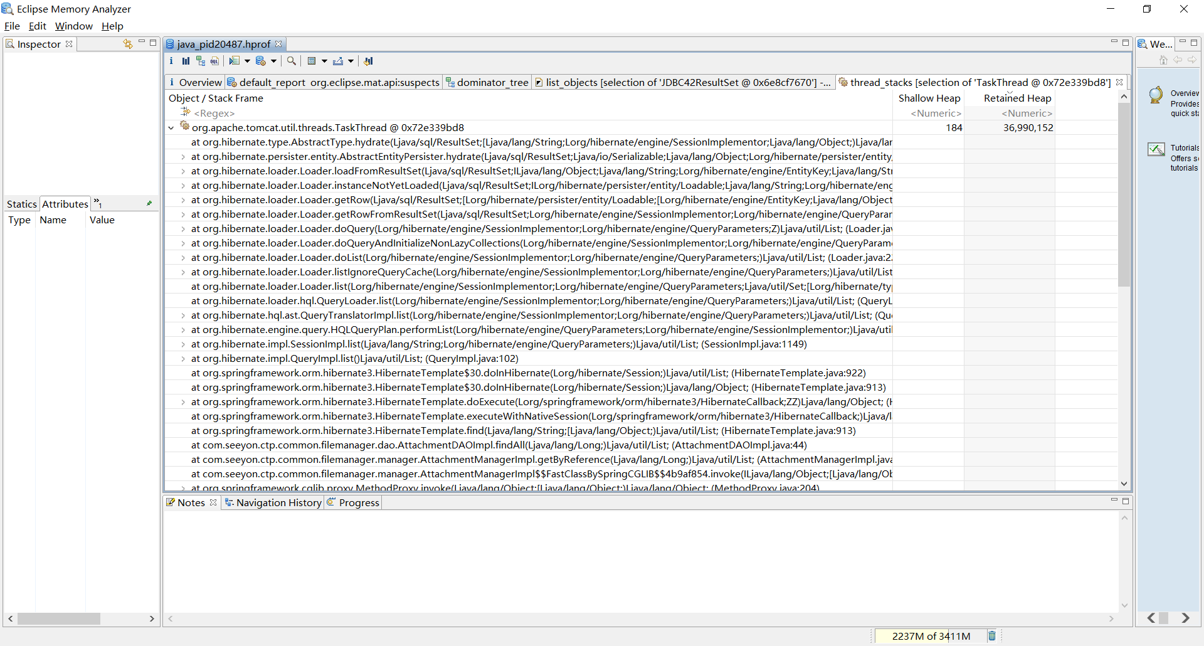The width and height of the screenshot is (1204, 646).
Task: Open the OQL query editor icon
Action: click(x=215, y=61)
